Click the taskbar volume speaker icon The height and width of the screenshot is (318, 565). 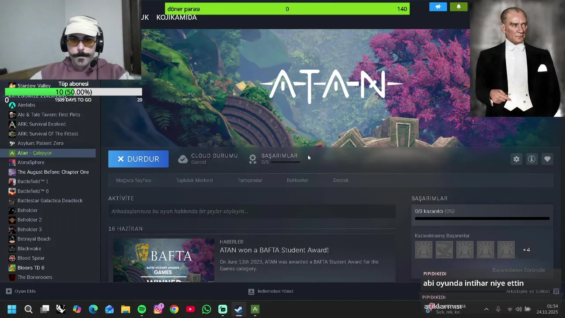[x=519, y=309]
